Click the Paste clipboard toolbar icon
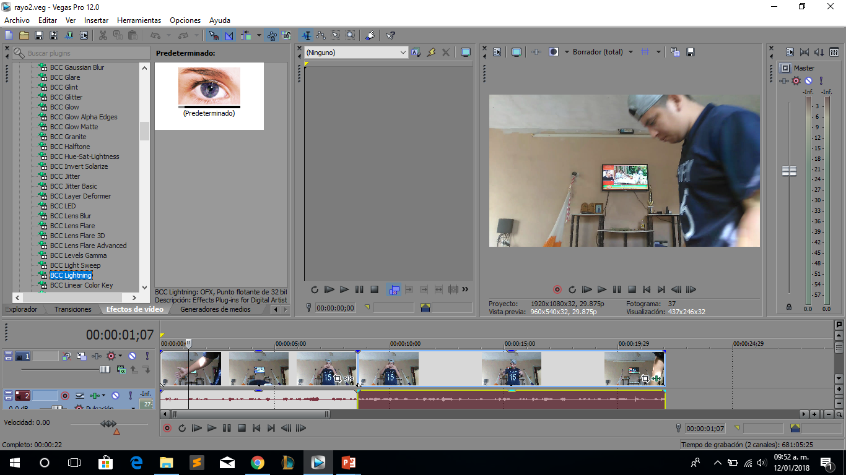The height and width of the screenshot is (475, 846). 133,35
